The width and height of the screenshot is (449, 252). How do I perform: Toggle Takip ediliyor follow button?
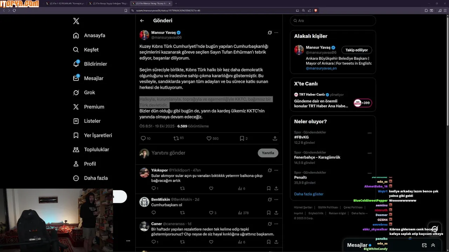pyautogui.click(x=357, y=50)
